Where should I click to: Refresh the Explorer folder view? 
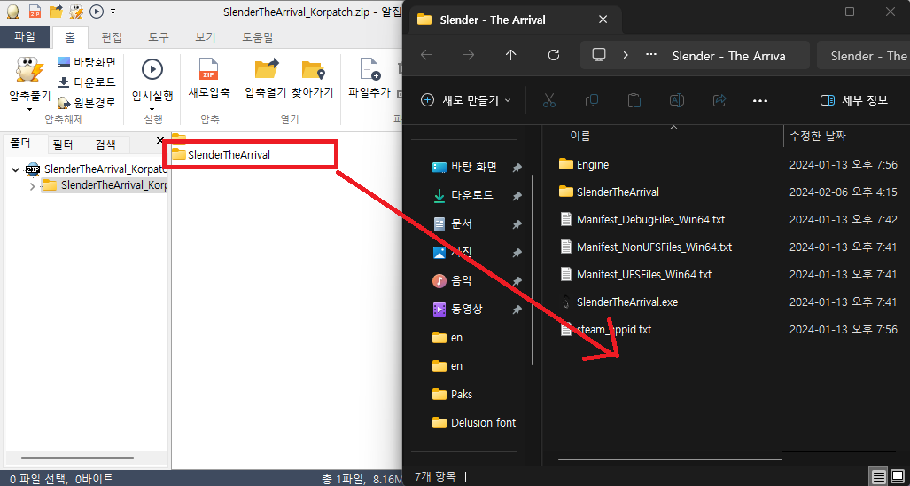[554, 55]
